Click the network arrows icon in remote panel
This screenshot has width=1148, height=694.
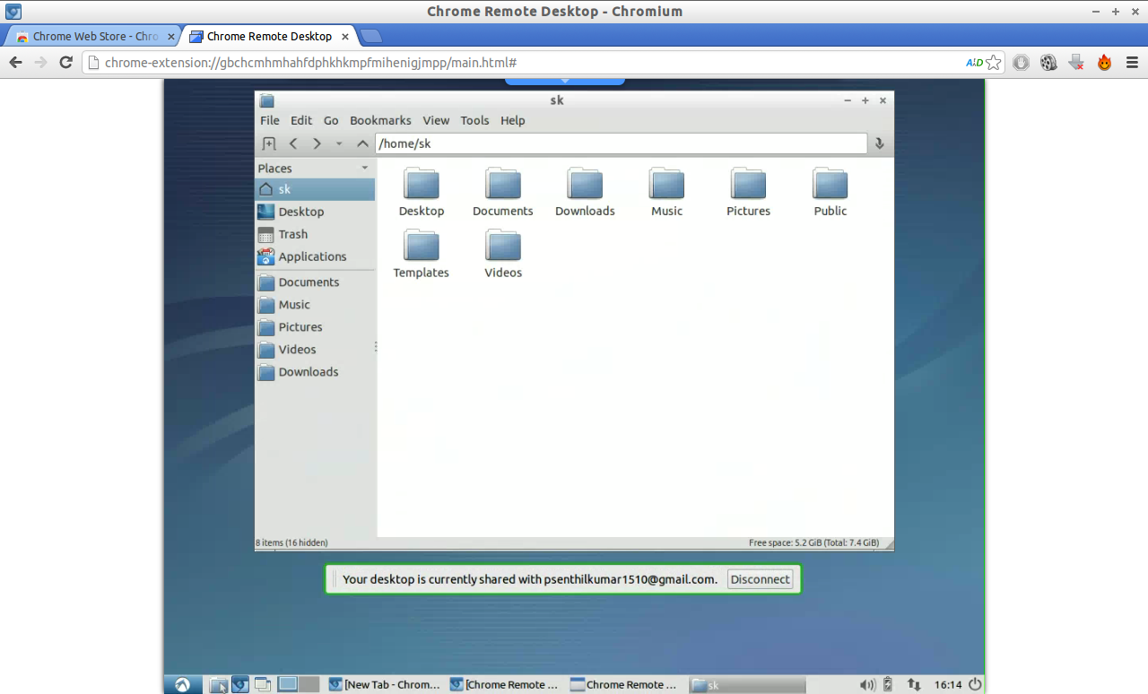(914, 684)
